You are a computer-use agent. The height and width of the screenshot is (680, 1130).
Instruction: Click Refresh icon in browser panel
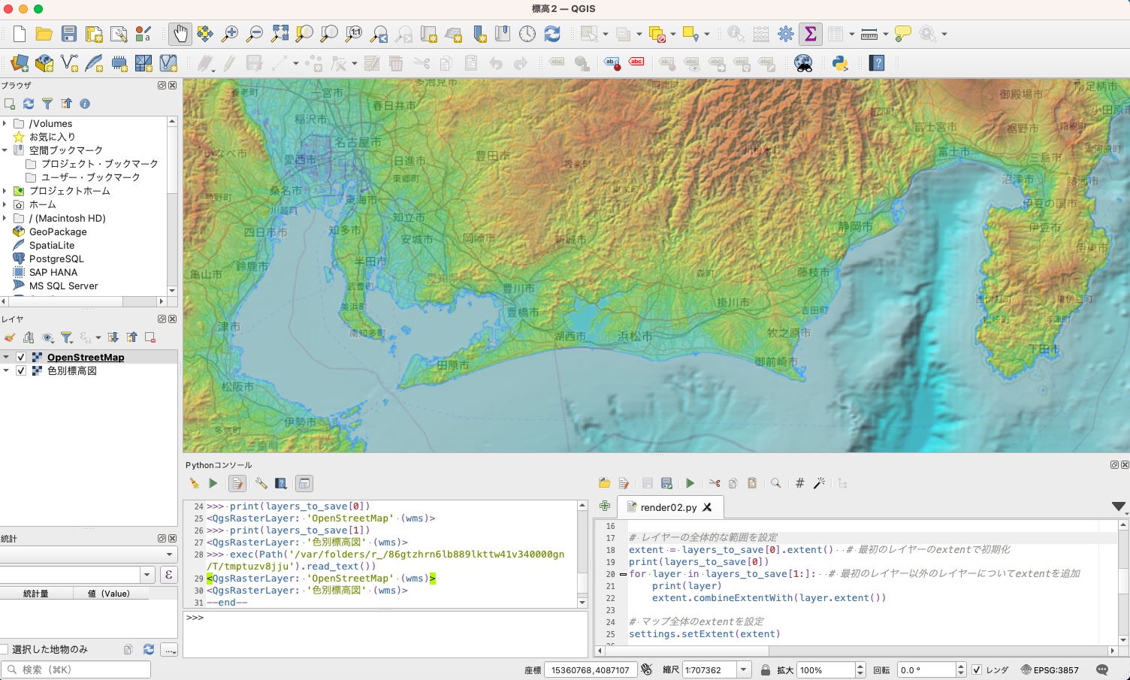pyautogui.click(x=29, y=104)
